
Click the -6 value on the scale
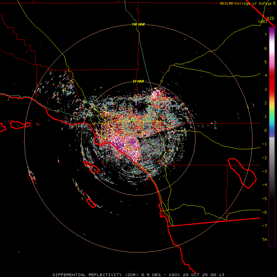click(264, 212)
